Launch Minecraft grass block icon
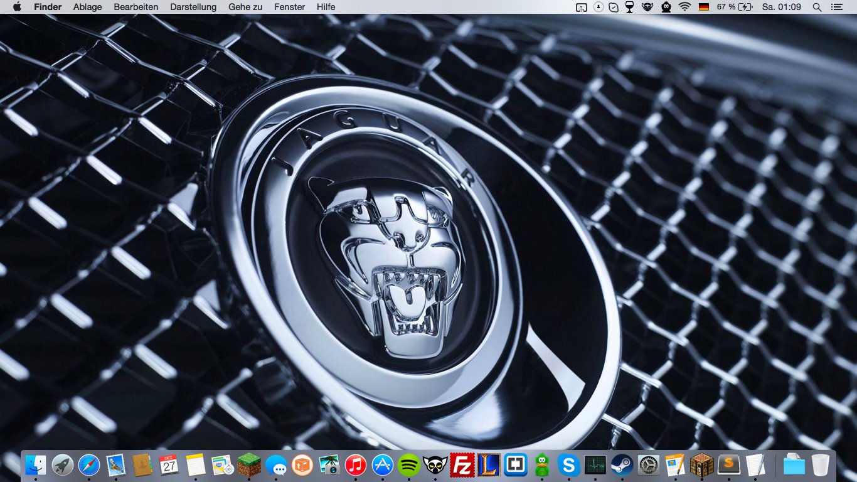857x482 pixels. pyautogui.click(x=249, y=465)
